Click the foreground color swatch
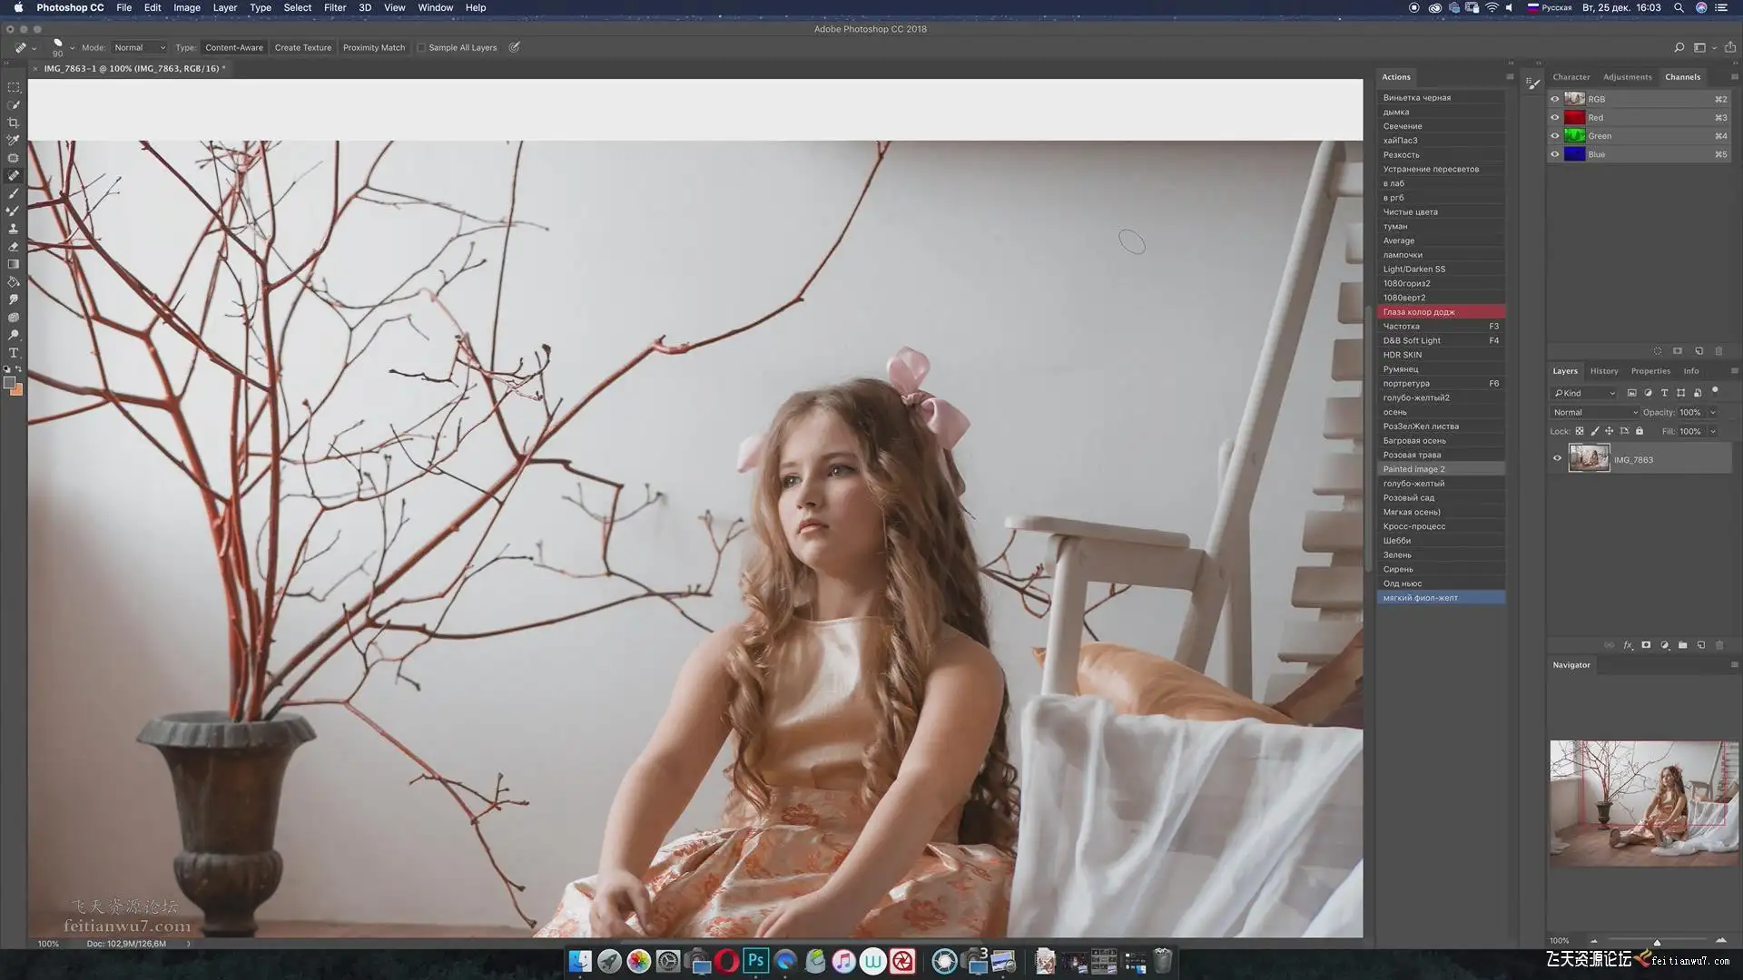 click(9, 383)
